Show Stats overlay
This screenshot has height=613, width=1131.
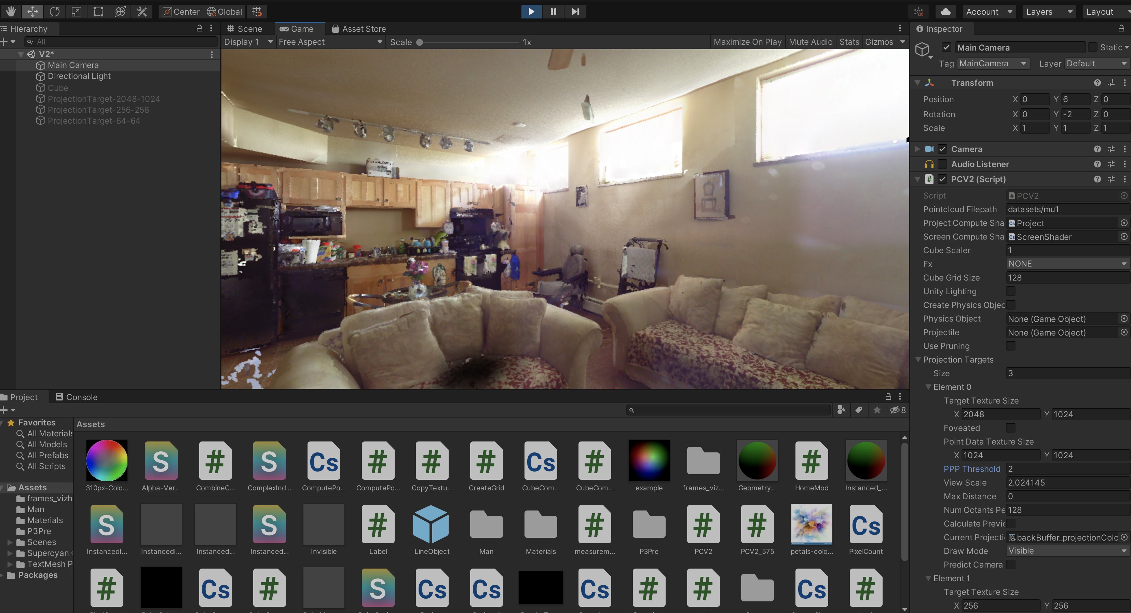pos(849,42)
